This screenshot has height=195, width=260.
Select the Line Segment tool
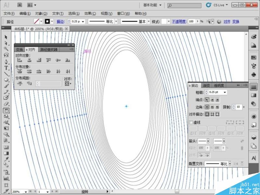pos(6,74)
